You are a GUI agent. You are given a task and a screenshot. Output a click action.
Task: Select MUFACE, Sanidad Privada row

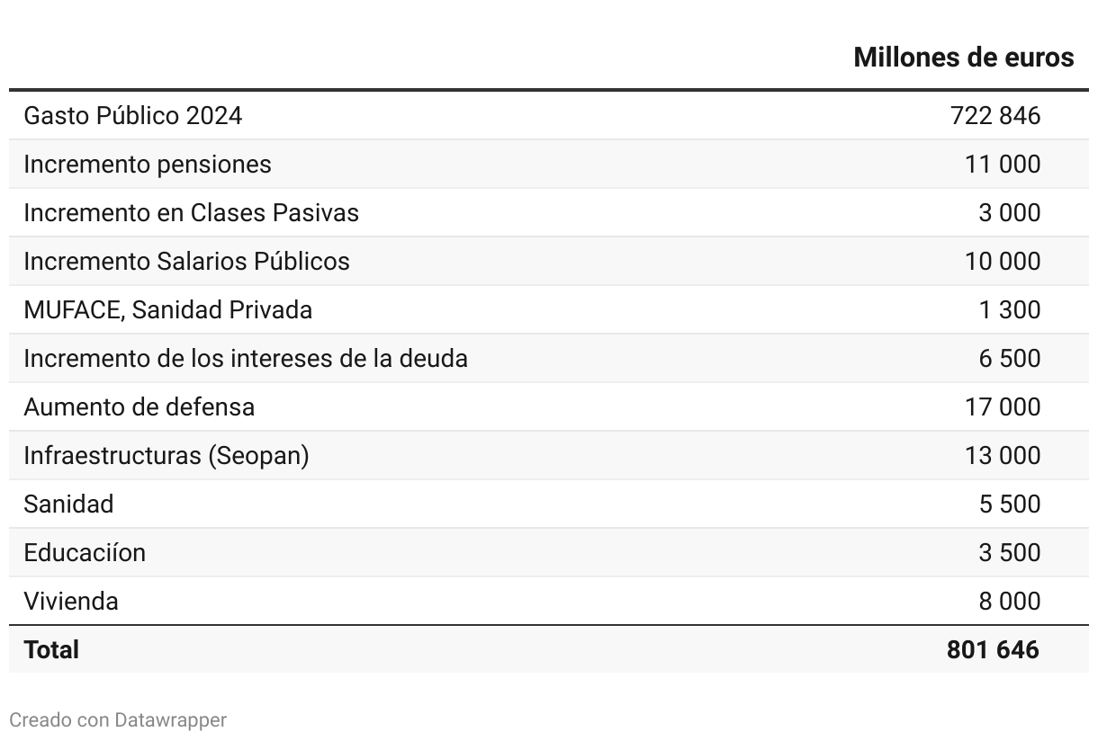pos(549,310)
